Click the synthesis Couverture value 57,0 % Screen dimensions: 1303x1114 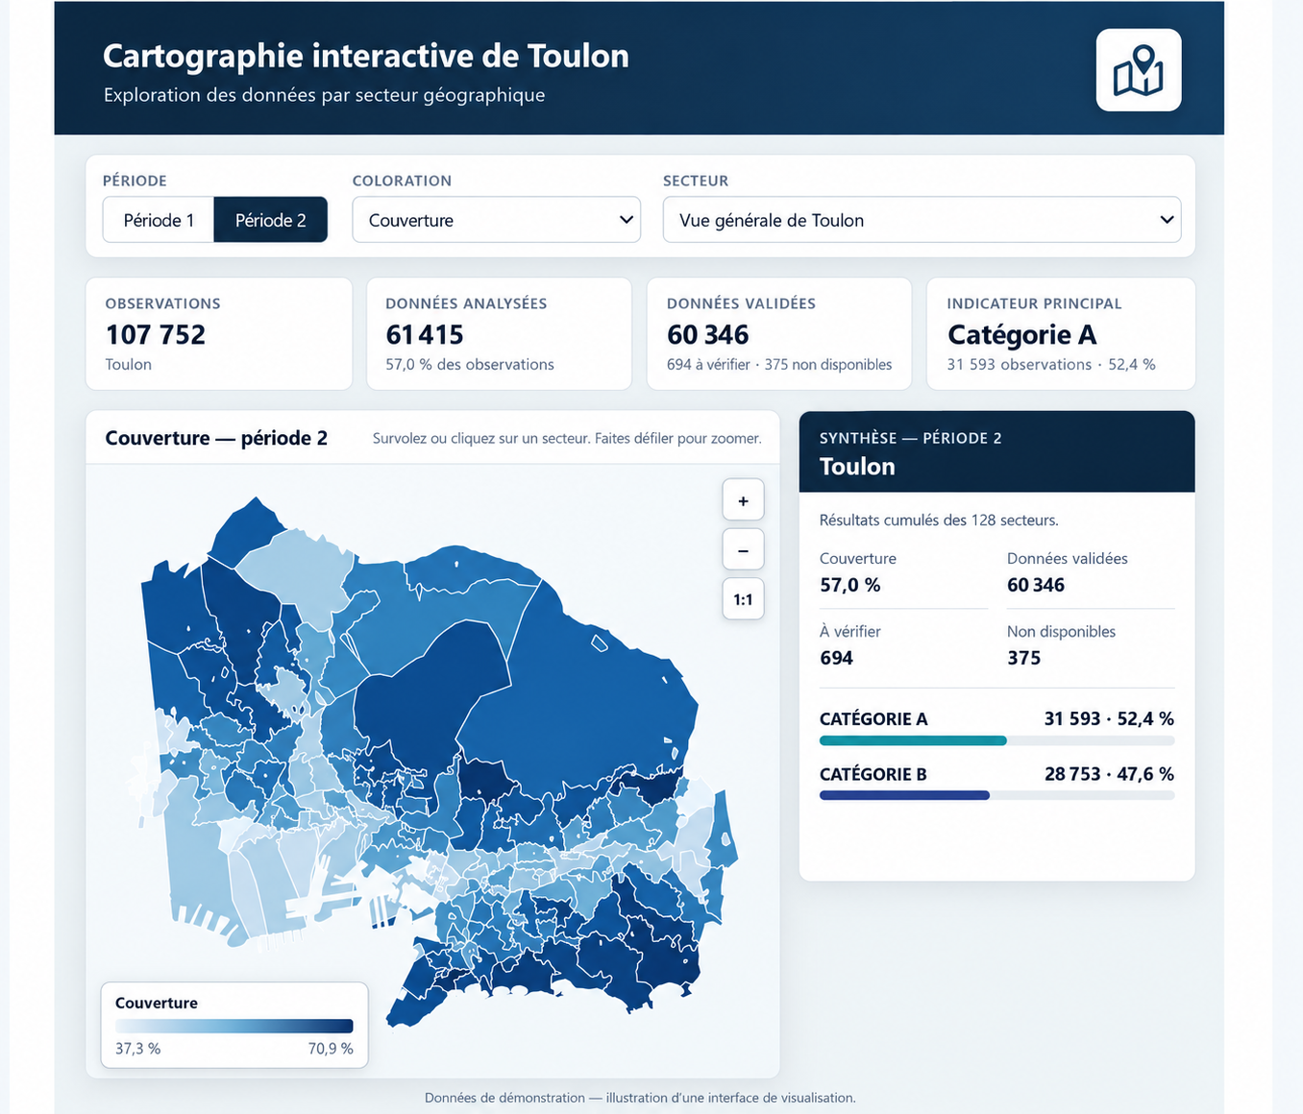(x=850, y=585)
